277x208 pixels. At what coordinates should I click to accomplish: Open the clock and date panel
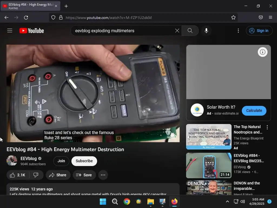(x=257, y=201)
